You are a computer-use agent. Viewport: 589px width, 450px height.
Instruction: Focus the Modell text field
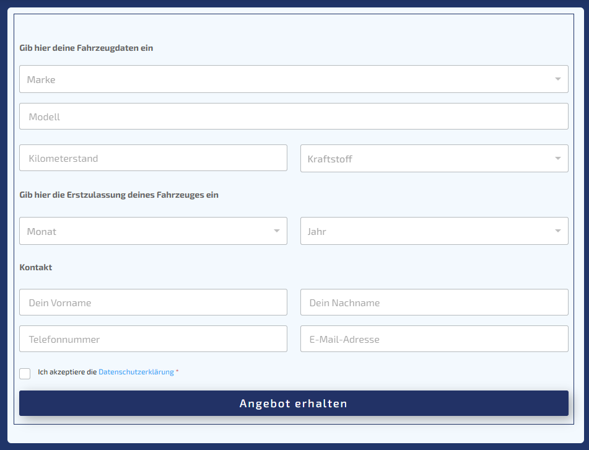(294, 117)
